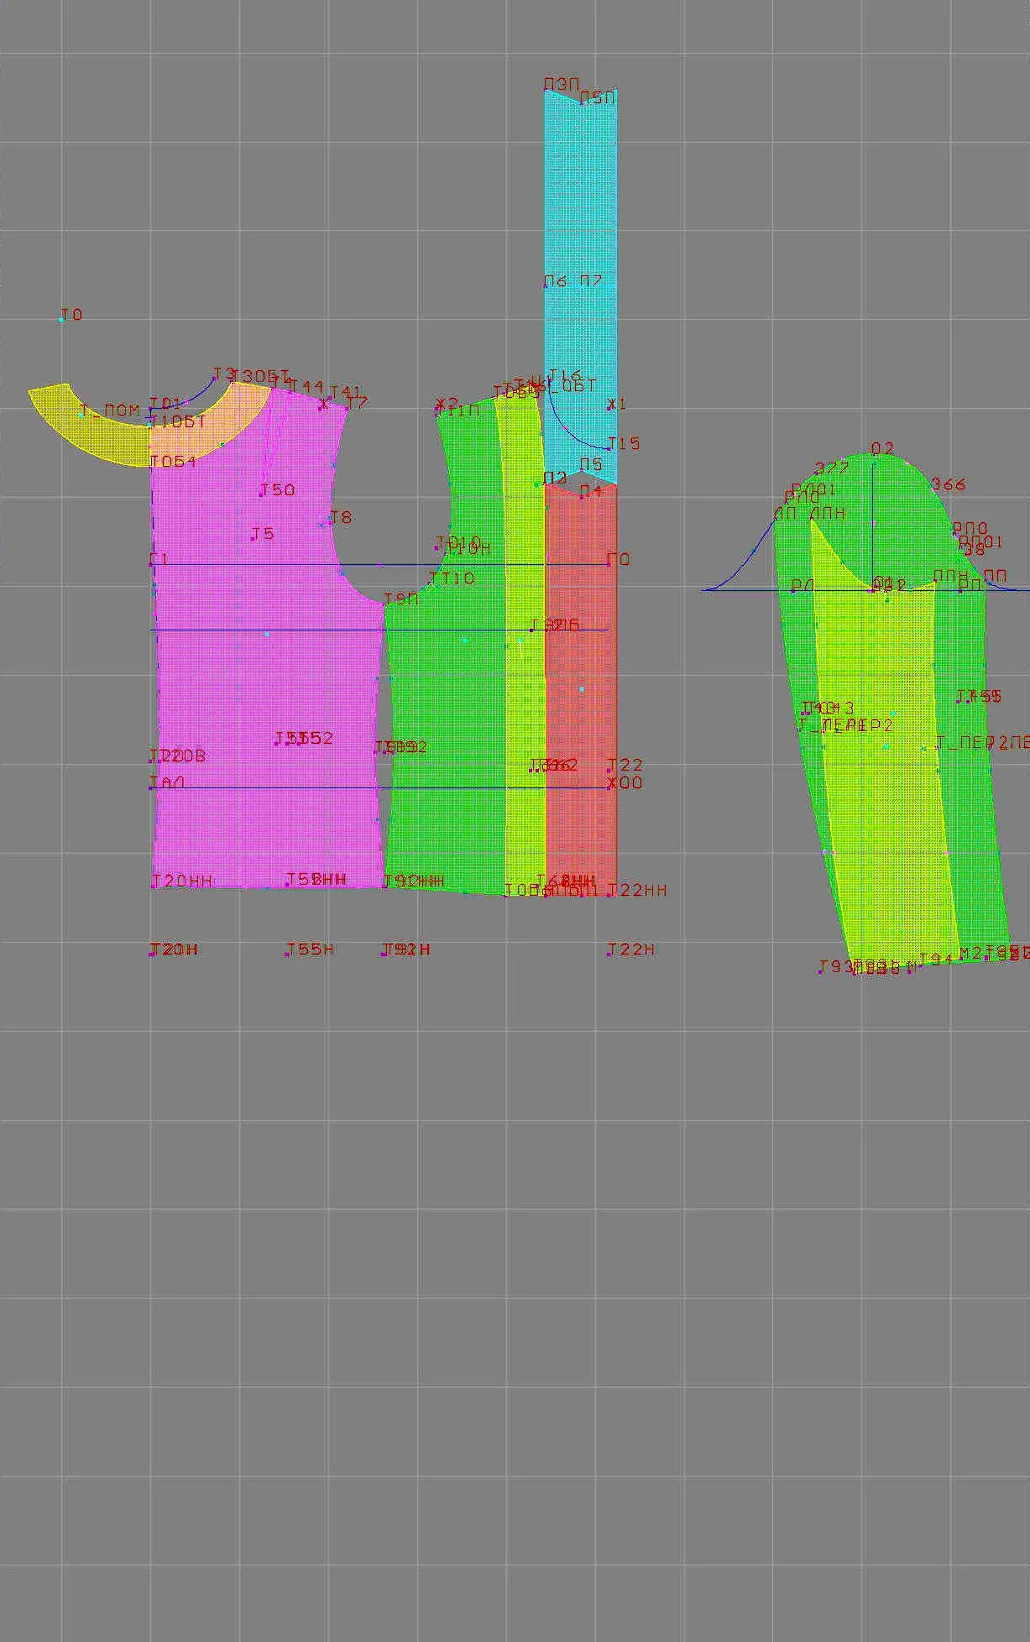The image size is (1030, 1642).
Task: Click the X1 point label
Action: click(x=617, y=404)
